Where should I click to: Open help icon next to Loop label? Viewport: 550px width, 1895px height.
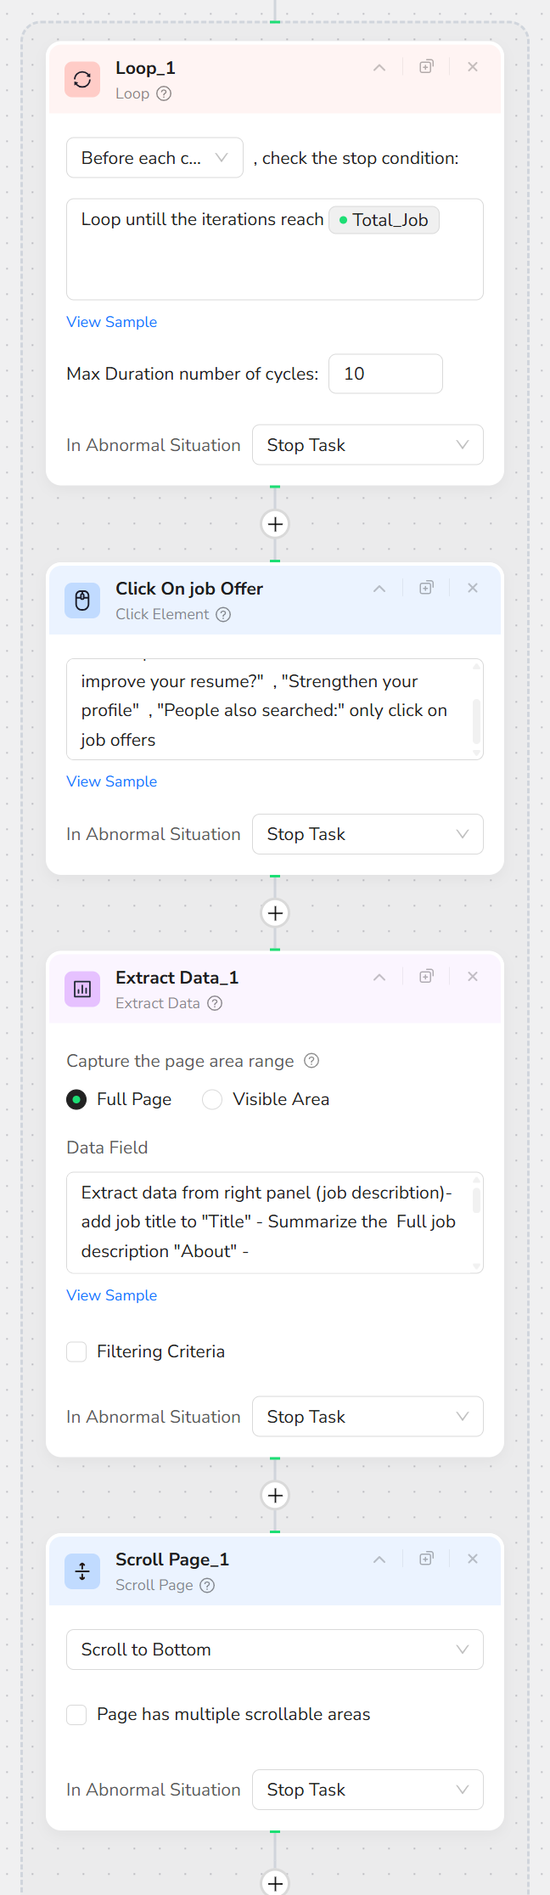click(x=164, y=93)
